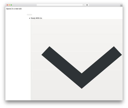
Task: Minimize window using the yellow button
Action: click(x=9, y=5)
